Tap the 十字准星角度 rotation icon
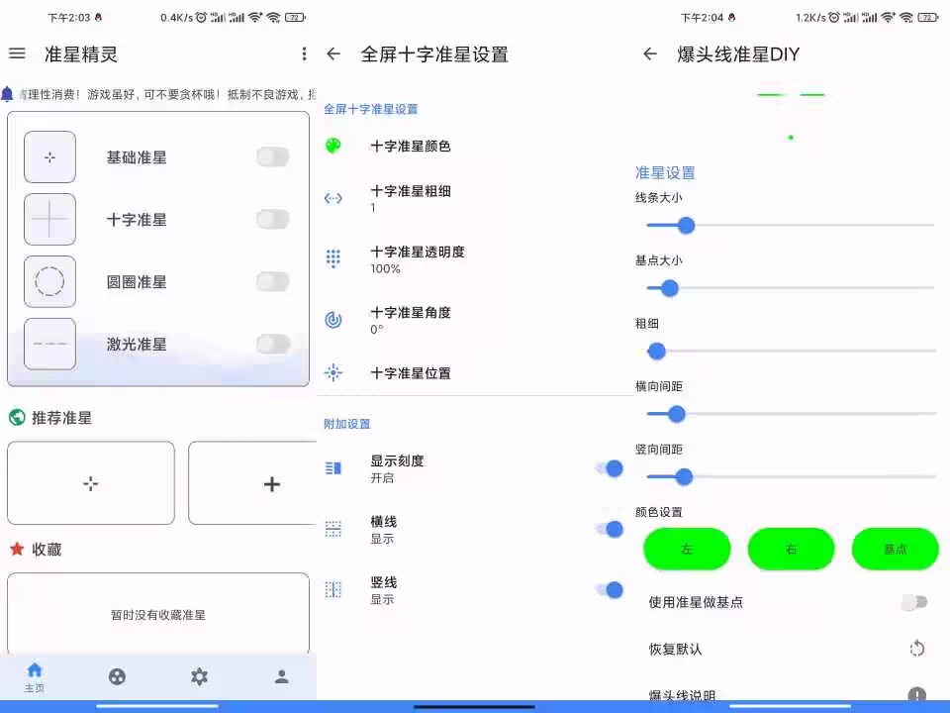The image size is (950, 713). coord(333,319)
